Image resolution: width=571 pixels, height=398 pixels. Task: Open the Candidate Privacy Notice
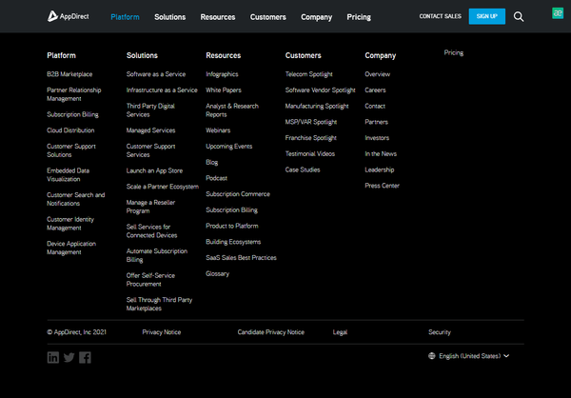tap(271, 332)
